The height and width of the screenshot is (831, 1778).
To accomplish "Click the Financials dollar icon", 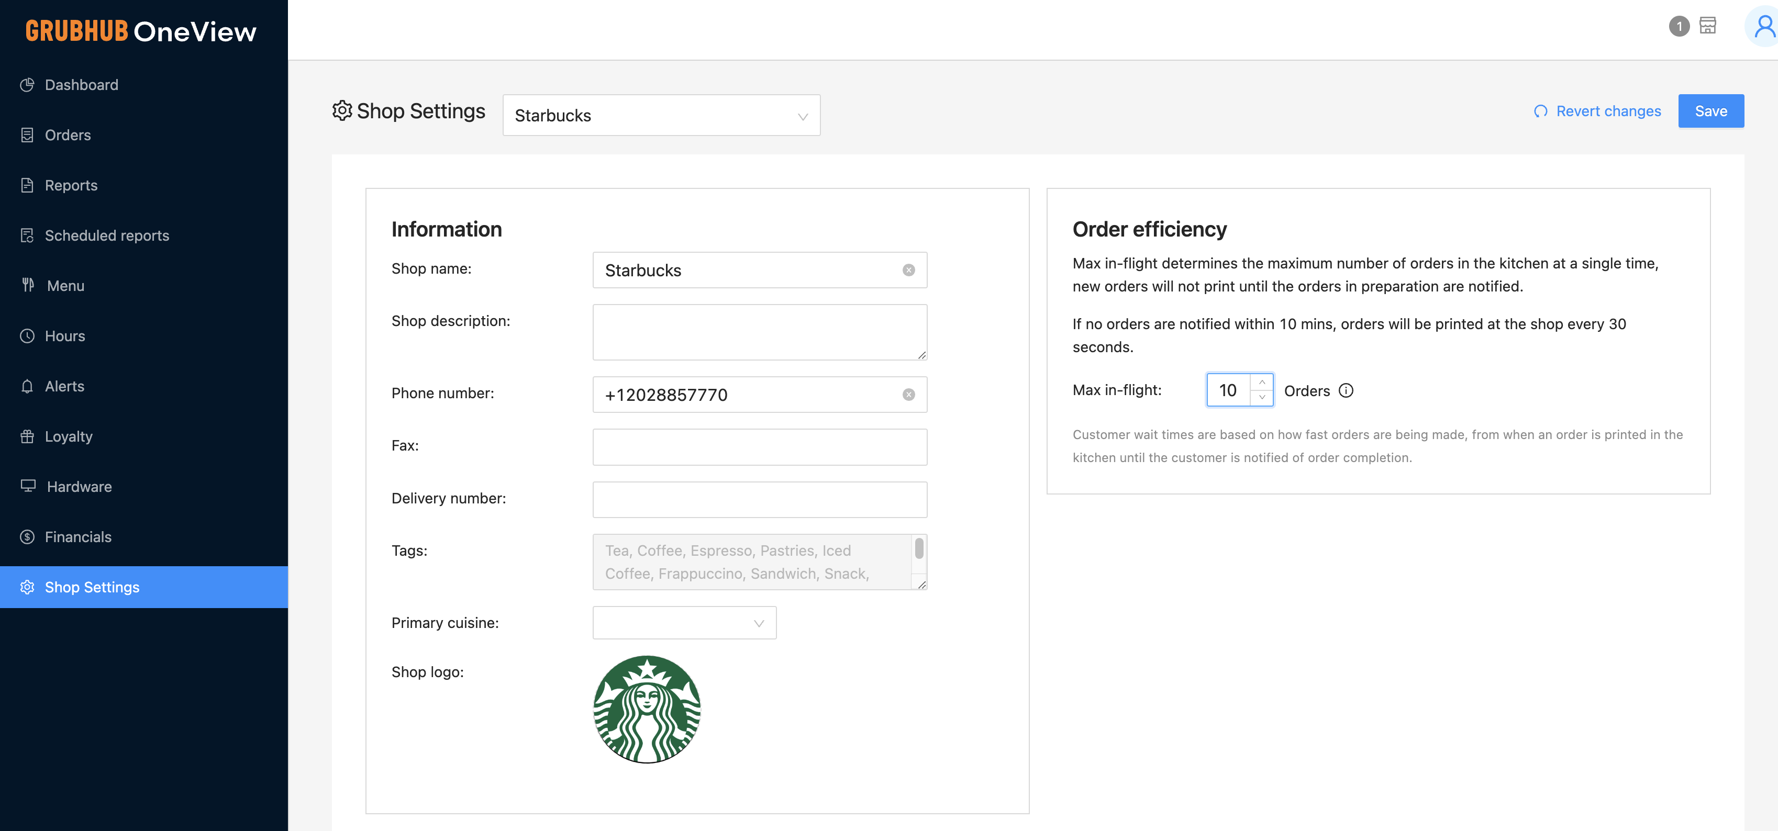I will [x=27, y=537].
